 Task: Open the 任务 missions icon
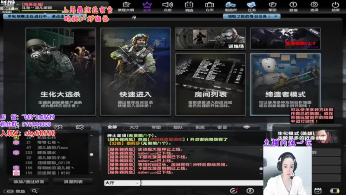click(x=252, y=6)
